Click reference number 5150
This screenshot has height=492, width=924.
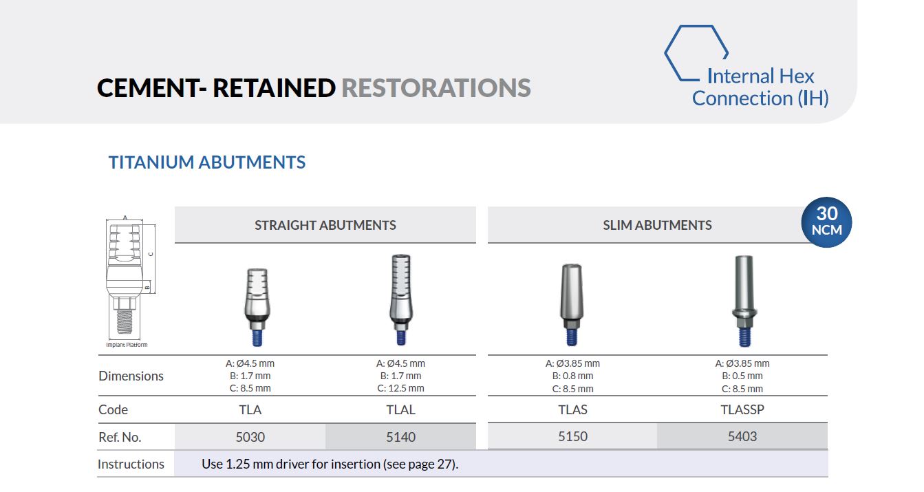point(572,436)
